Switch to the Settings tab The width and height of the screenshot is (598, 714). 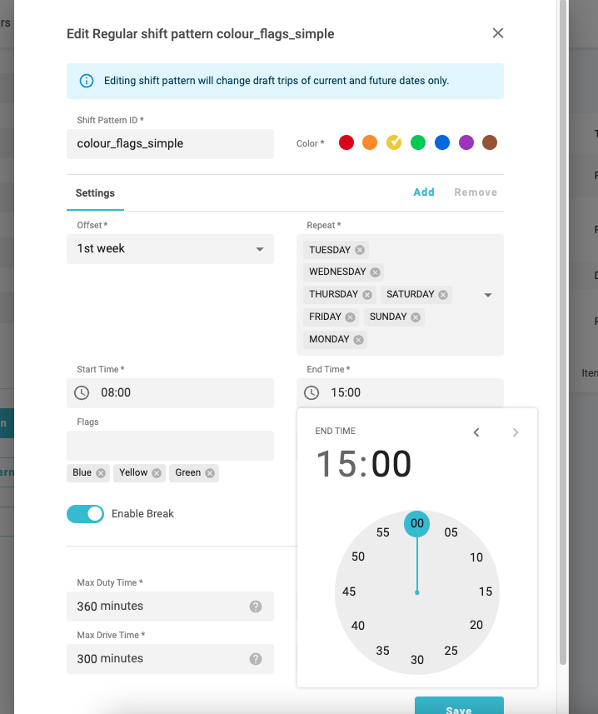(95, 193)
